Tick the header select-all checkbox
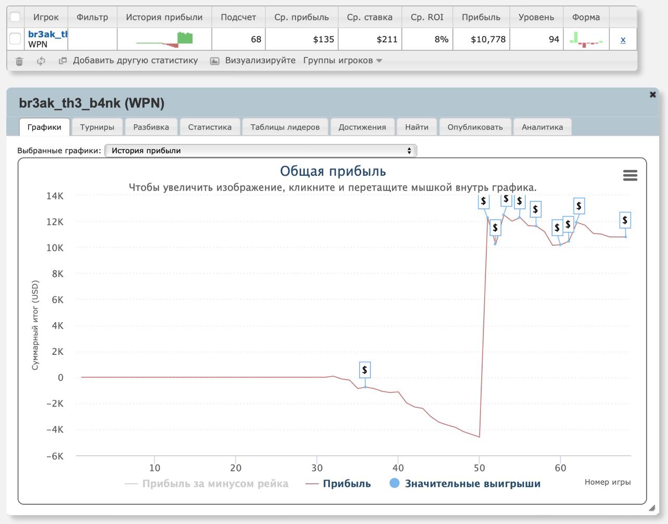This screenshot has height=524, width=668. [x=15, y=17]
